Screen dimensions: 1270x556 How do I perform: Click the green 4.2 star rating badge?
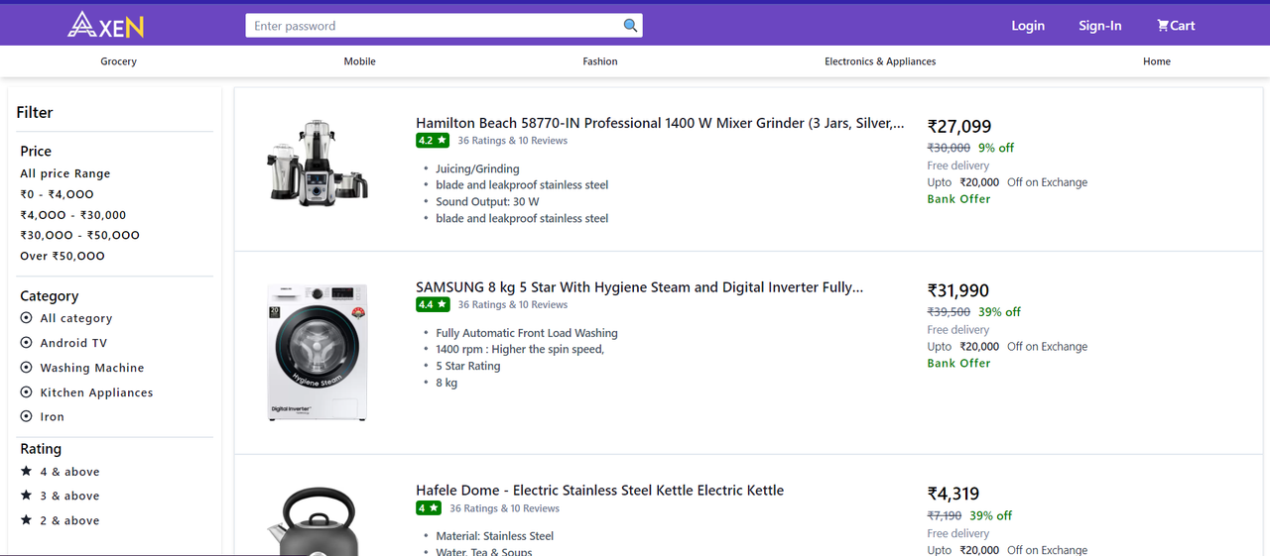point(433,141)
